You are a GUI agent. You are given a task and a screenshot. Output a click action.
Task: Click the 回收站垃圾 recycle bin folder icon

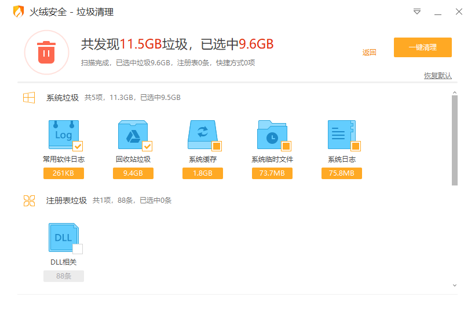133,135
